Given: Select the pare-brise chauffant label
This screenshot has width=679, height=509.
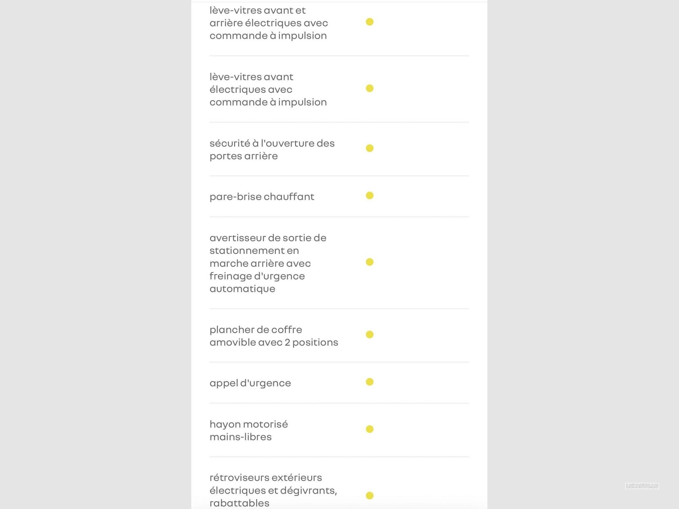Looking at the screenshot, I should point(262,197).
